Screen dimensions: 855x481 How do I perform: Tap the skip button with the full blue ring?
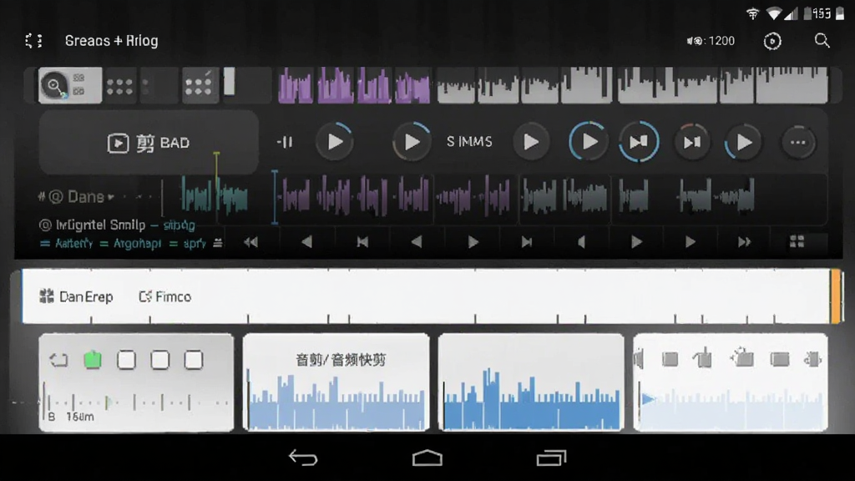click(639, 142)
